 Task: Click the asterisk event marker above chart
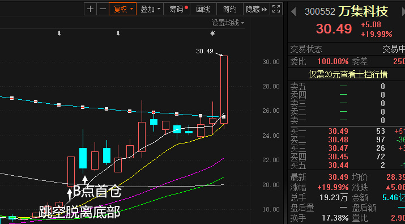[212, 33]
